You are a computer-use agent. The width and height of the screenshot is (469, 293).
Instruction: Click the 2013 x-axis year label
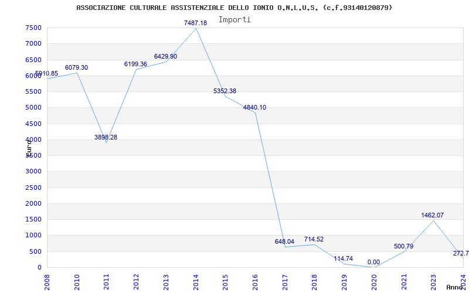pos(166,282)
